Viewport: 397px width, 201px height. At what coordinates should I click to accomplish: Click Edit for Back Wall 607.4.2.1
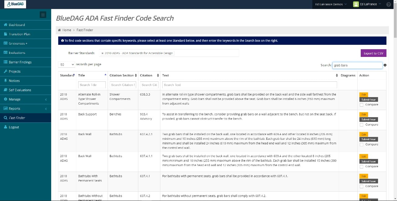click(x=364, y=135)
